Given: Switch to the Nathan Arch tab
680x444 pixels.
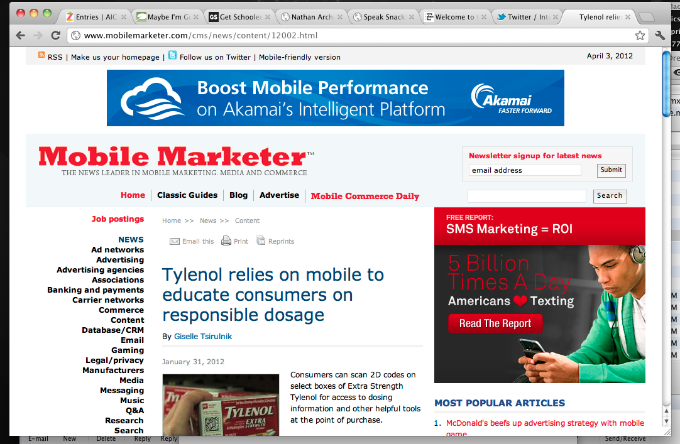Looking at the screenshot, I should tap(312, 17).
